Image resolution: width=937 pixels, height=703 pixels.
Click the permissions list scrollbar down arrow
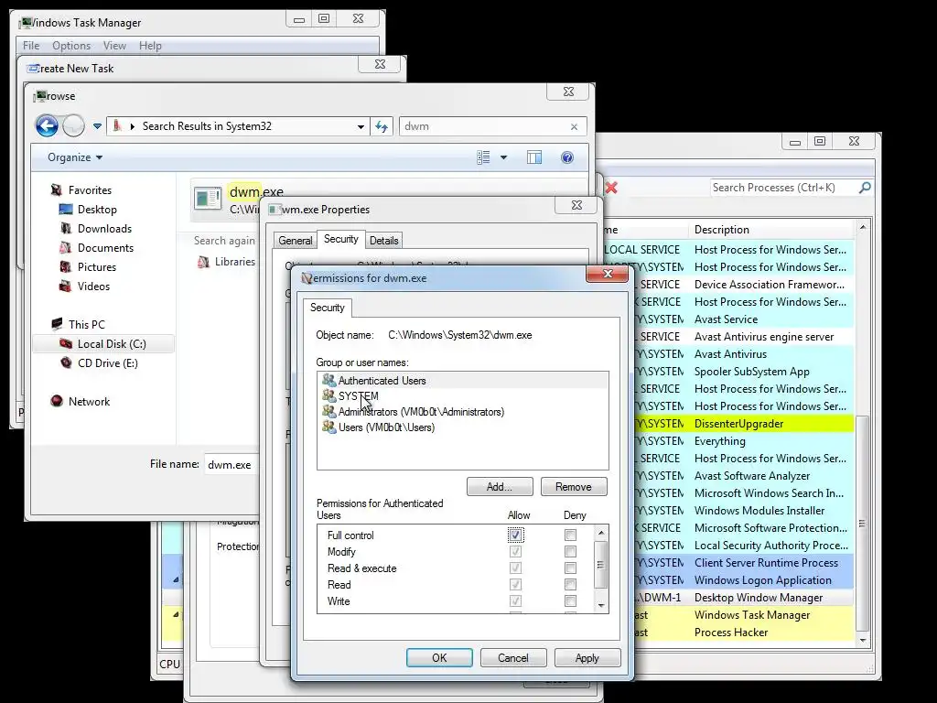tap(601, 606)
